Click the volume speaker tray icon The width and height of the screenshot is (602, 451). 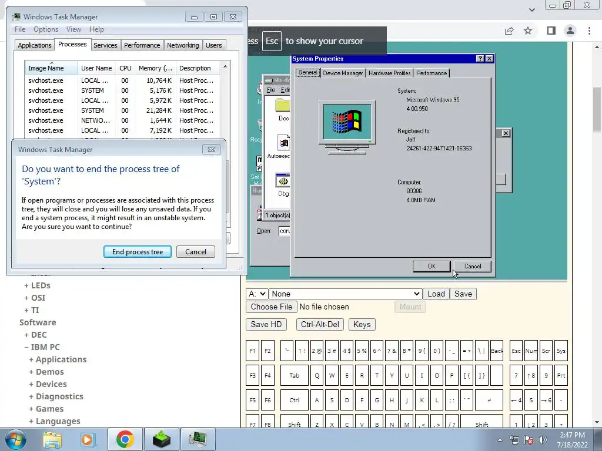543,440
